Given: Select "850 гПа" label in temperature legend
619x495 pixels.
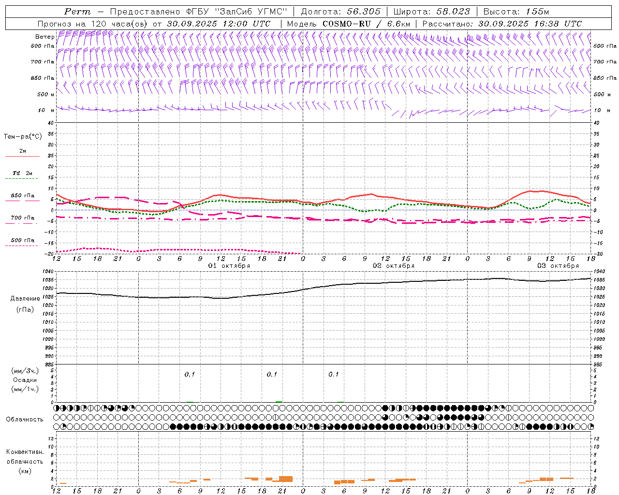Looking at the screenshot, I should click(x=23, y=196).
